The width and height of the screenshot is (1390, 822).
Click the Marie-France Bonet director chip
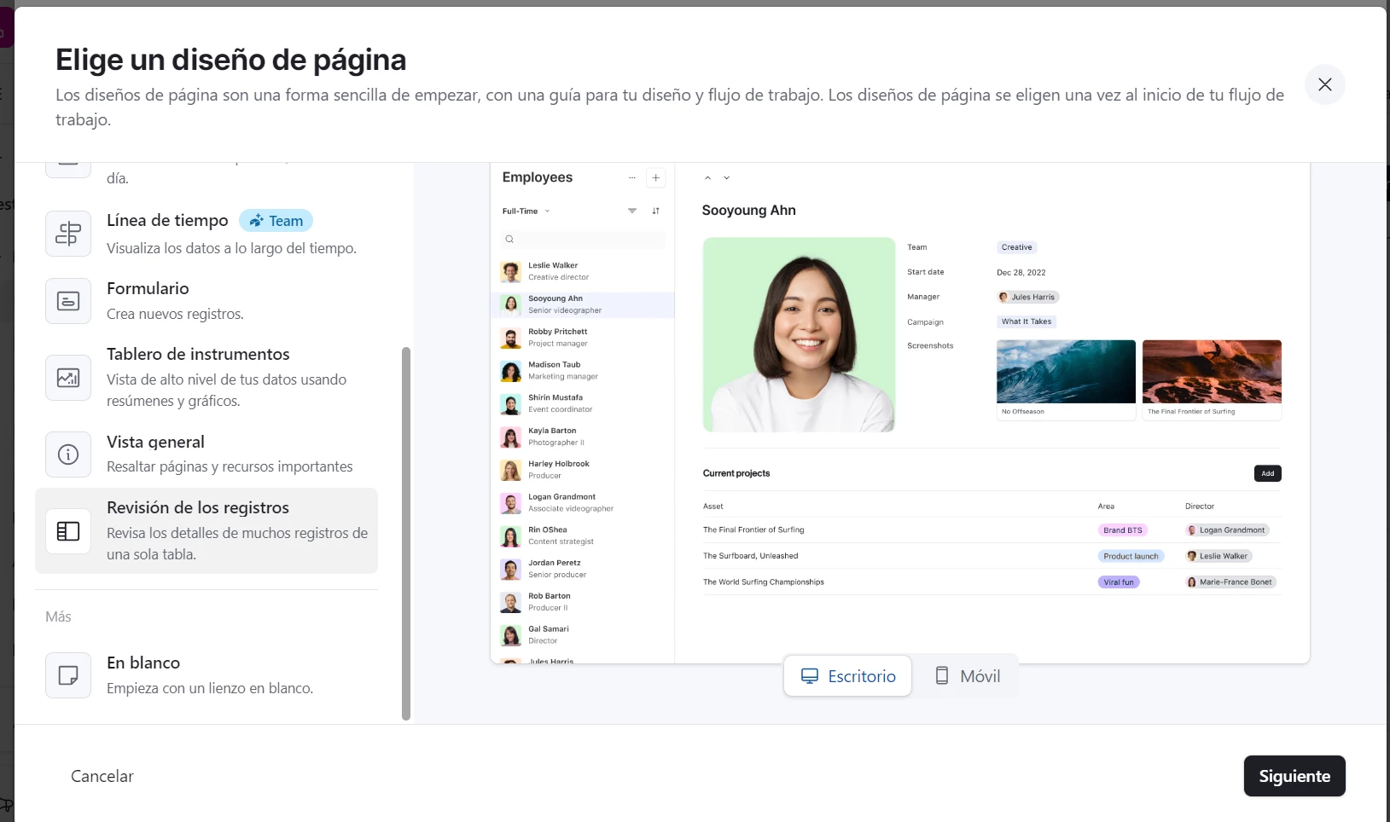point(1230,582)
